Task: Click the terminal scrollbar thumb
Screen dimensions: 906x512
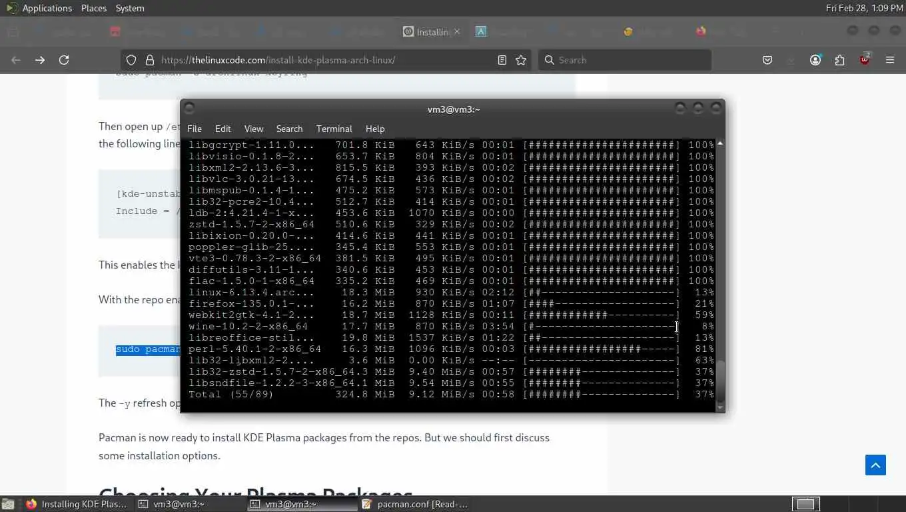Action: (720, 381)
